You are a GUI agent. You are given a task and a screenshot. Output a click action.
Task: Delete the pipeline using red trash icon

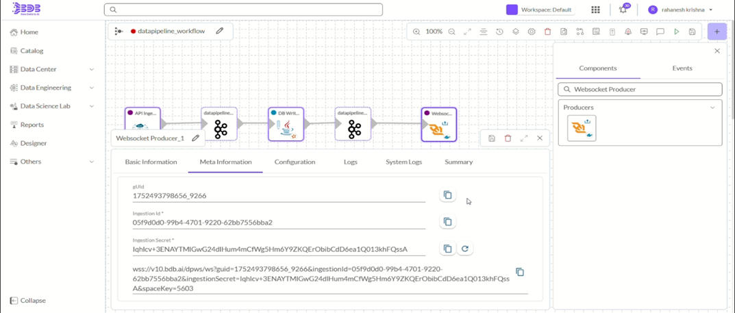(547, 32)
